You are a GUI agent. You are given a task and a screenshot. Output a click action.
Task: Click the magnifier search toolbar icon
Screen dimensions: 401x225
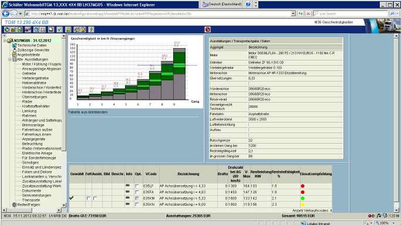(x=36, y=30)
